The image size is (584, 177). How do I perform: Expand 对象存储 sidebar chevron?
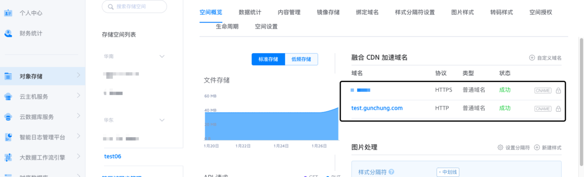click(x=78, y=76)
